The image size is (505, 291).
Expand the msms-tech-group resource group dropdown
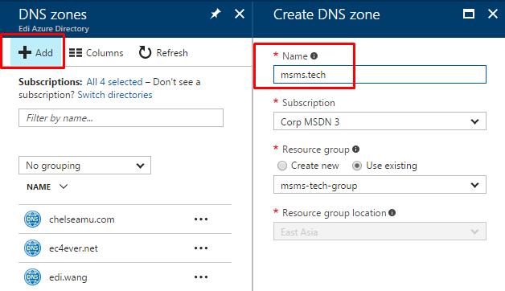click(380, 185)
